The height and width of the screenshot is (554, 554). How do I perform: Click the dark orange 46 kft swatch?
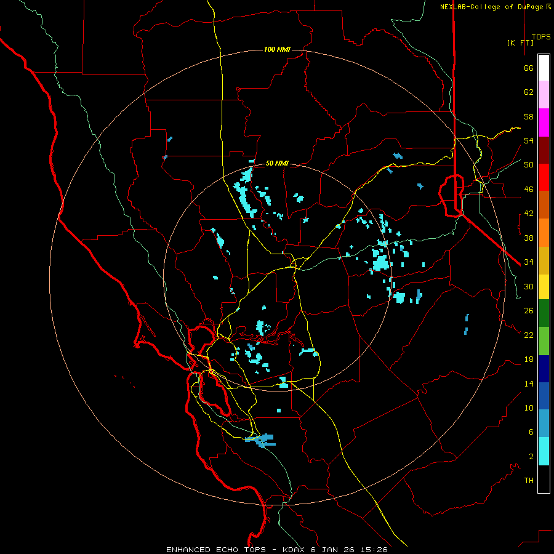(x=544, y=204)
